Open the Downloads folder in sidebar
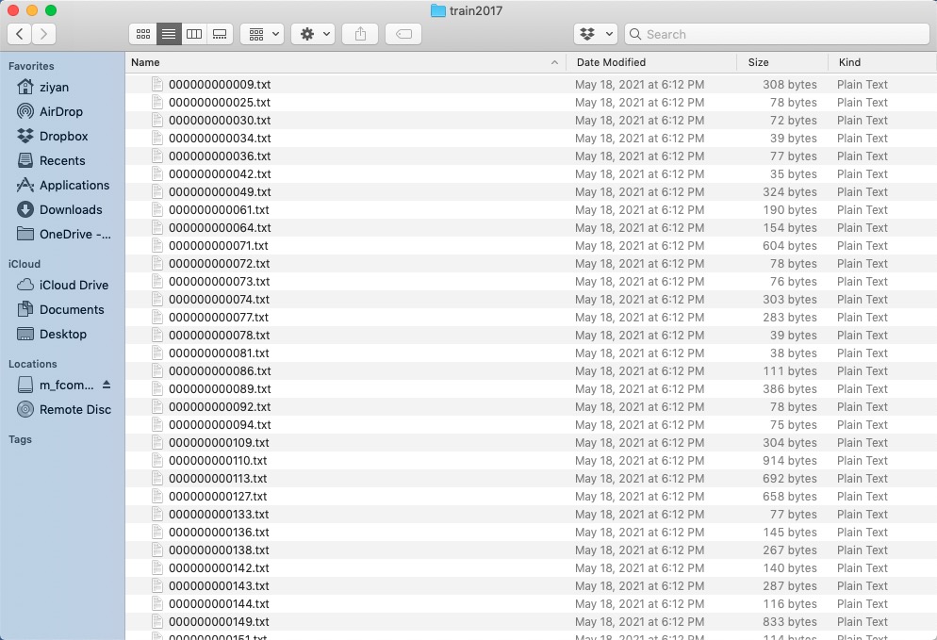937x640 pixels. (x=71, y=209)
